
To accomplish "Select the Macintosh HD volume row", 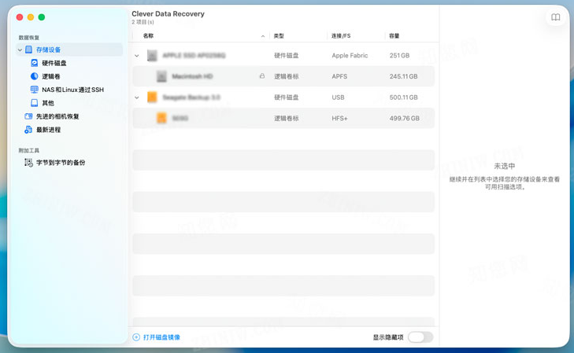I will (x=283, y=76).
